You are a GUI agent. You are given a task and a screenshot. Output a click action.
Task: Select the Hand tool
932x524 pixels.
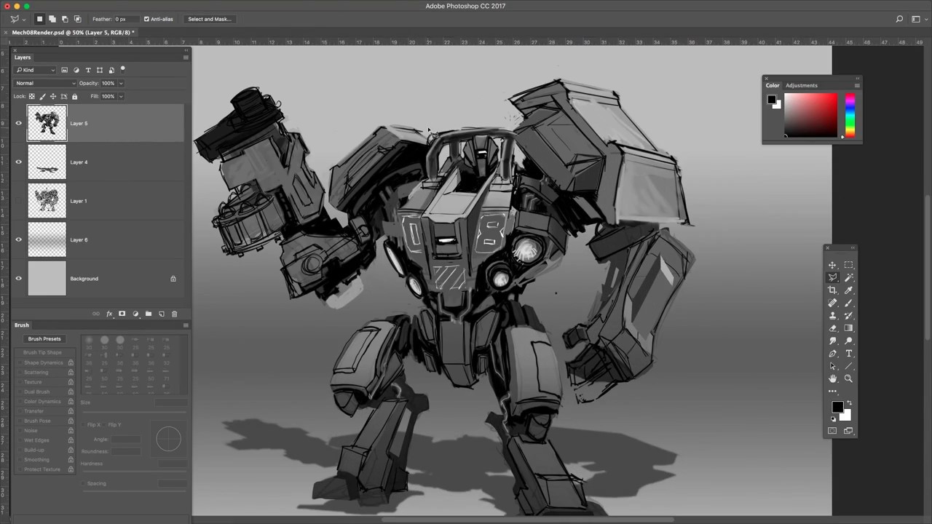(x=832, y=378)
